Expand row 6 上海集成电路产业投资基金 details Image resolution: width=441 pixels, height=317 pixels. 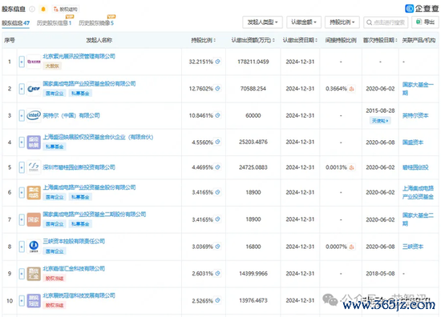click(22, 192)
